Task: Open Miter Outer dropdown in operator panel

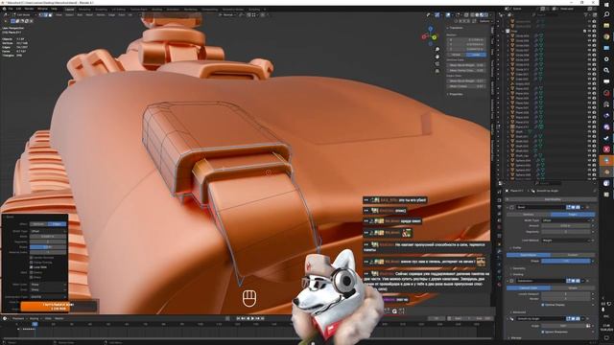Action: tap(48, 285)
